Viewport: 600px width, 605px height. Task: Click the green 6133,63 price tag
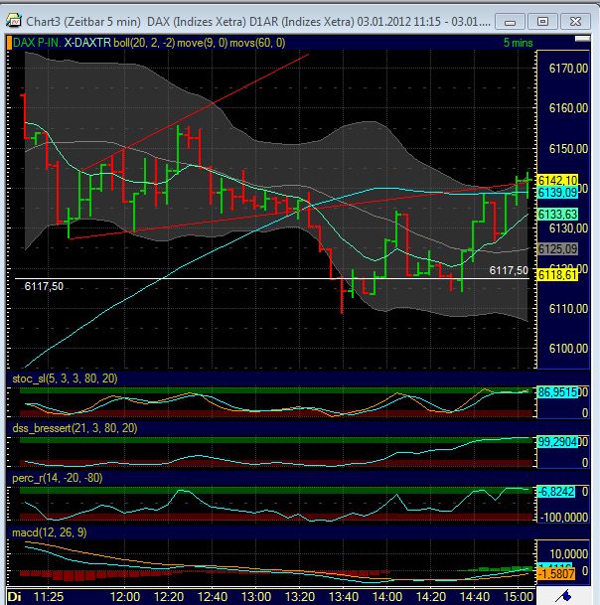point(557,215)
